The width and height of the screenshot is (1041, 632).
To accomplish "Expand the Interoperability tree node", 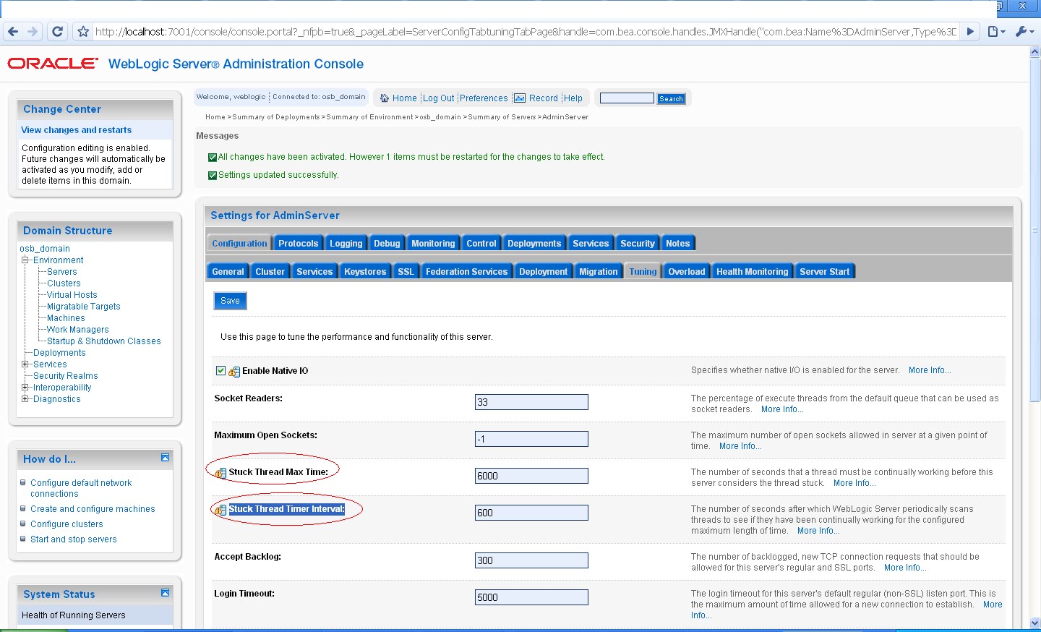I will tap(25, 387).
